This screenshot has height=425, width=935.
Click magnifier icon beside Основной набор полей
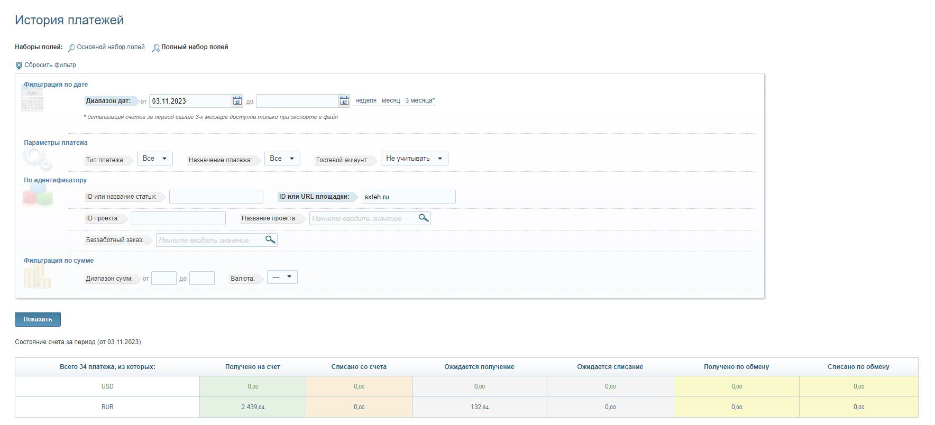[x=71, y=48]
